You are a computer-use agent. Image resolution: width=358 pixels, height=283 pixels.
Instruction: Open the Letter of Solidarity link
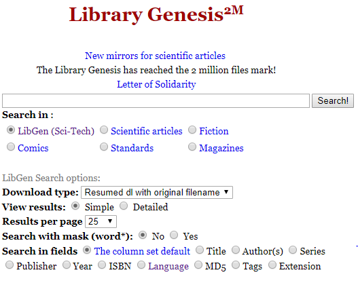[156, 84]
